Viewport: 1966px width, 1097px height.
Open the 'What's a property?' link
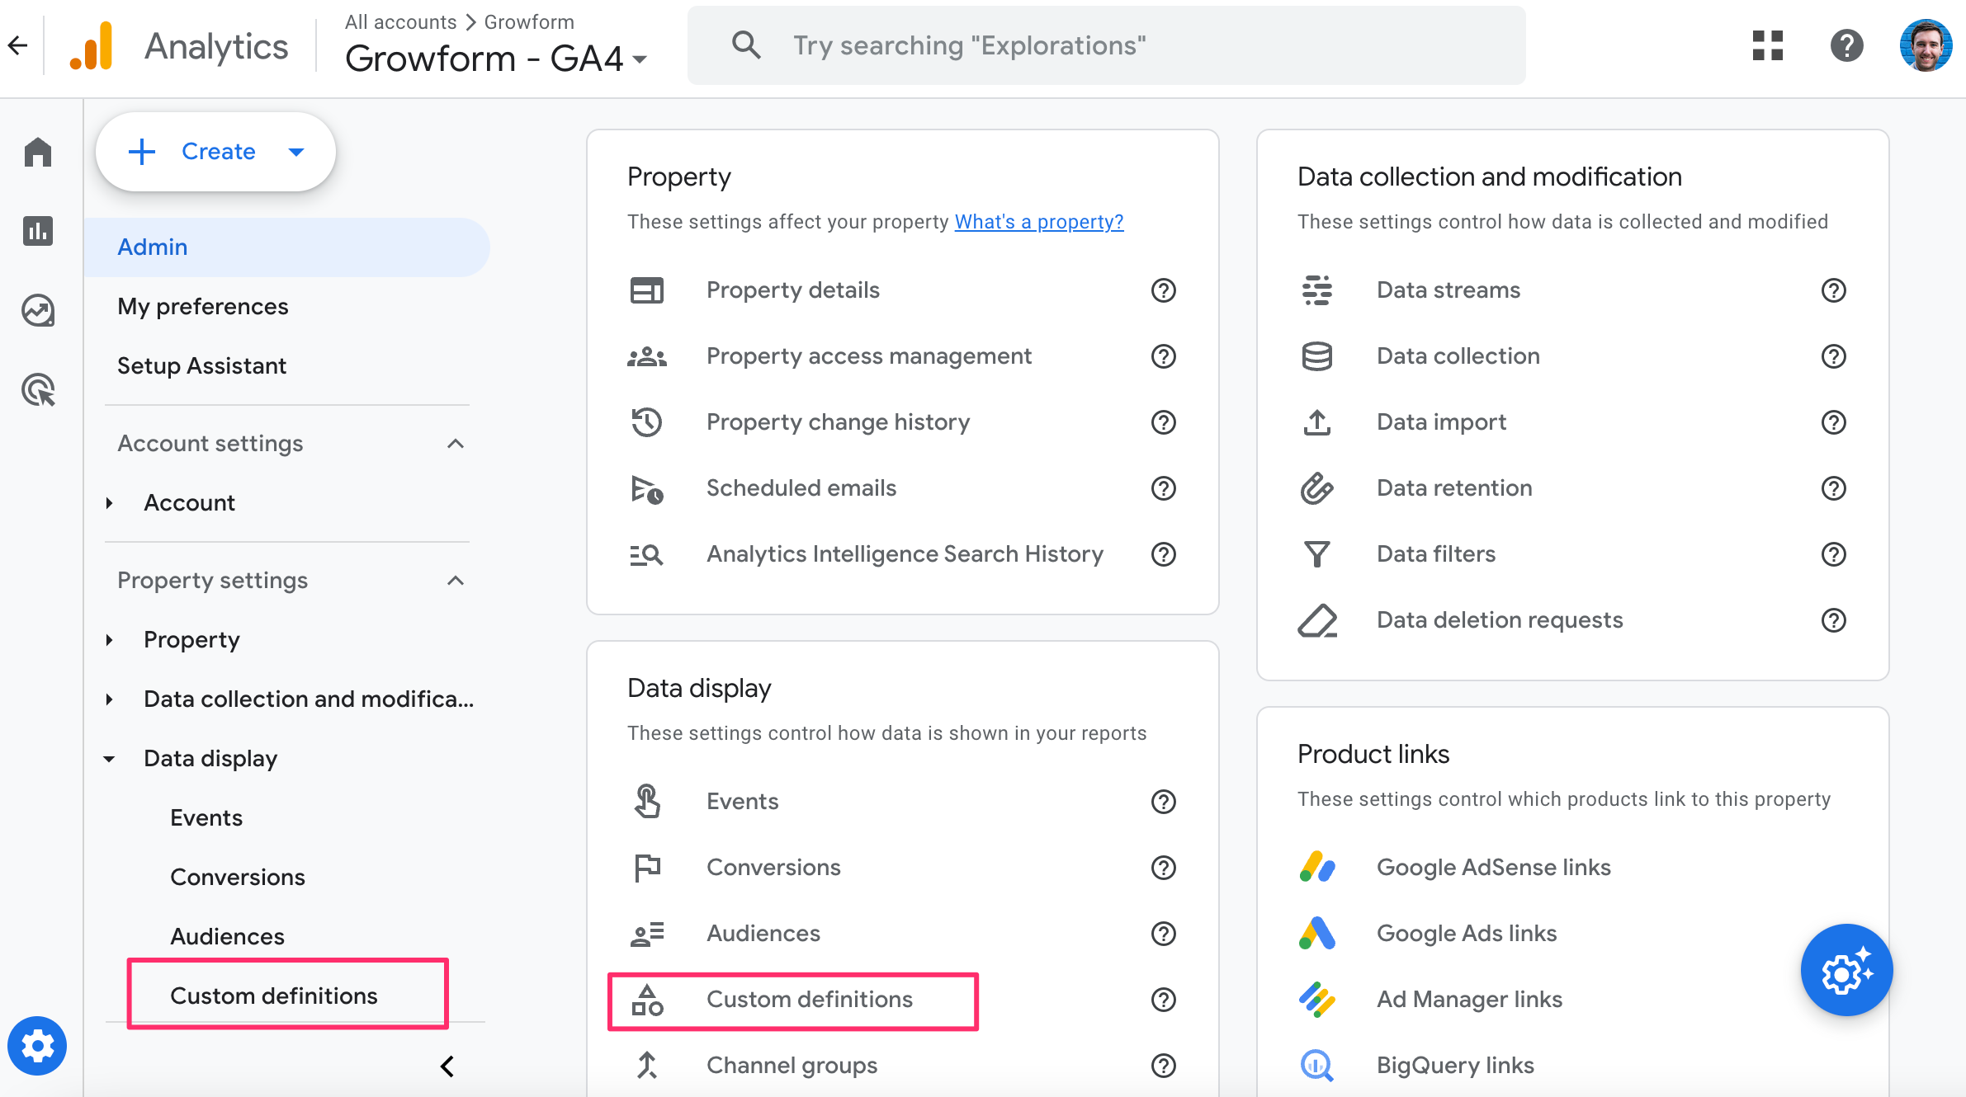[x=1039, y=222]
